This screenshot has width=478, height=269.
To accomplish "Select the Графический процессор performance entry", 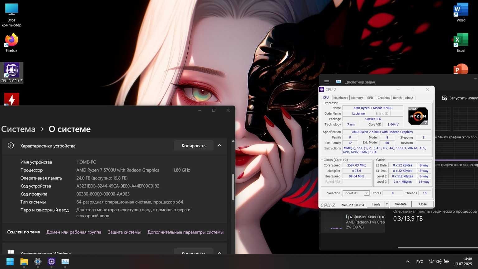I will pos(353,221).
